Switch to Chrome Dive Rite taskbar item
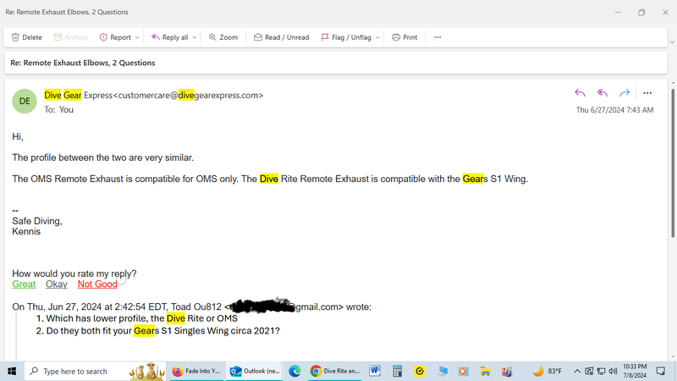The height and width of the screenshot is (381, 677). pyautogui.click(x=335, y=371)
